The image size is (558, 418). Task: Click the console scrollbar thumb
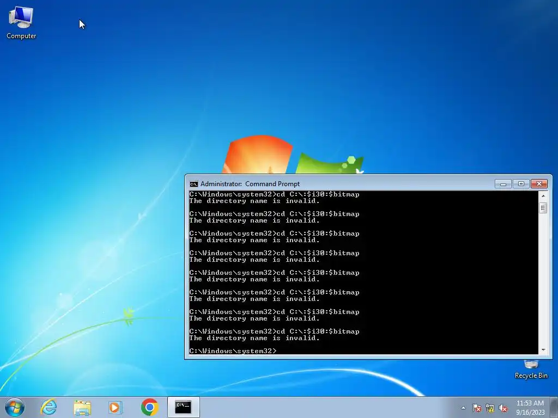tap(543, 207)
